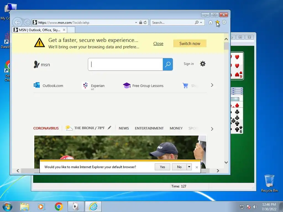Select the NEWS category
This screenshot has height=212, width=283.
pyautogui.click(x=124, y=128)
